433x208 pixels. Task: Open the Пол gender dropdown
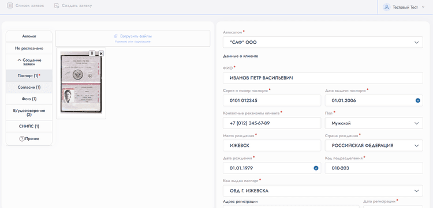pyautogui.click(x=374, y=123)
